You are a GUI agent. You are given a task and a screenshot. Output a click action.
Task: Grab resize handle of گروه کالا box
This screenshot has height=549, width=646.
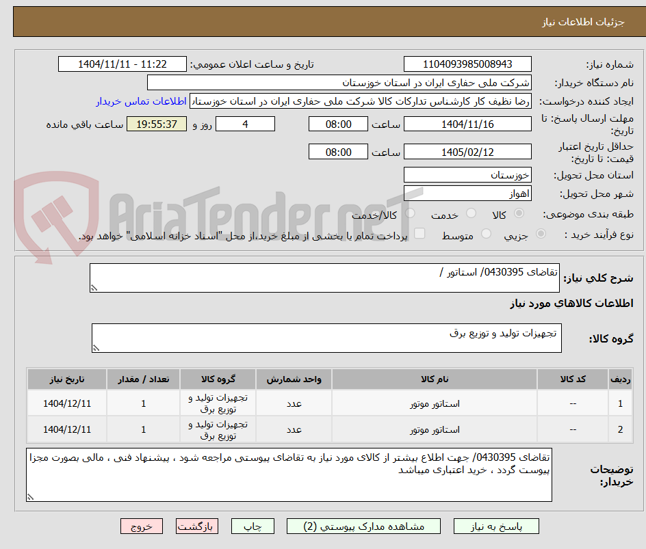point(96,348)
